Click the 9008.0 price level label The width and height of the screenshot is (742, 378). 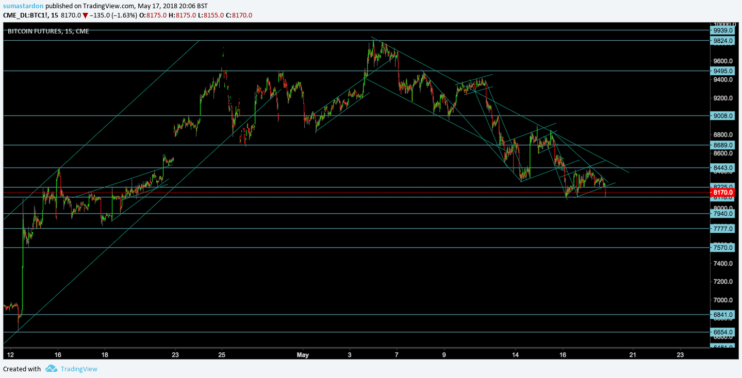(723, 116)
